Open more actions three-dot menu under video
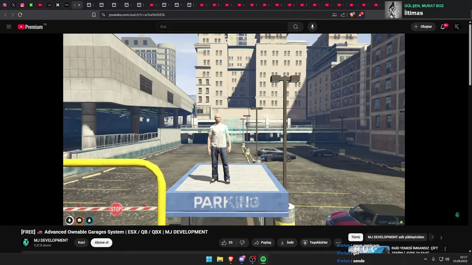 [x=338, y=243]
